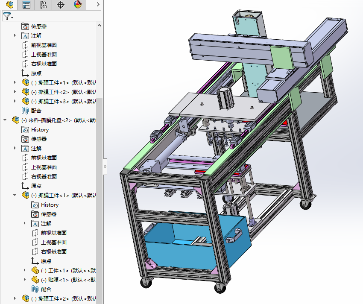Open the tree filter funnel dropdown
The width and height of the screenshot is (363, 304).
click(x=9, y=17)
